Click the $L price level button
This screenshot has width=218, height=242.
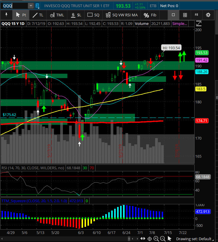[x=76, y=15]
